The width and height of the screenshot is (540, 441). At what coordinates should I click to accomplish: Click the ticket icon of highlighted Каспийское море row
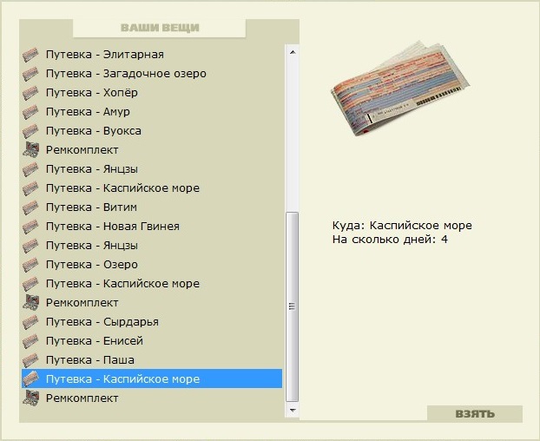coord(30,379)
